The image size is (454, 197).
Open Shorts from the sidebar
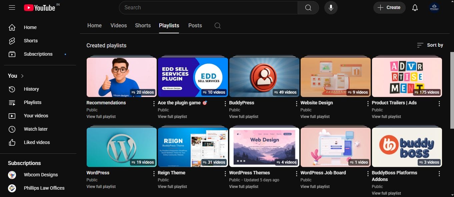31,40
